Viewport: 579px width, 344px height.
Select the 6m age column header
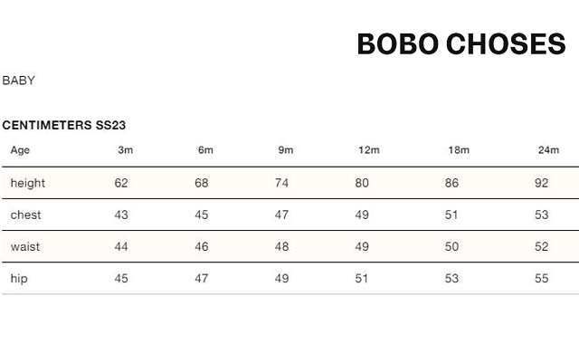(x=205, y=150)
